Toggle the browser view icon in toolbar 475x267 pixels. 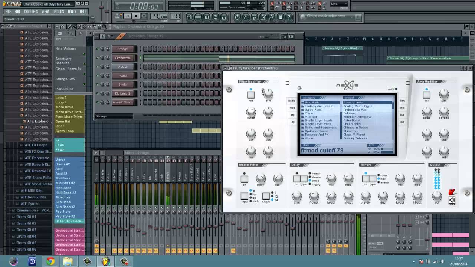point(215,17)
